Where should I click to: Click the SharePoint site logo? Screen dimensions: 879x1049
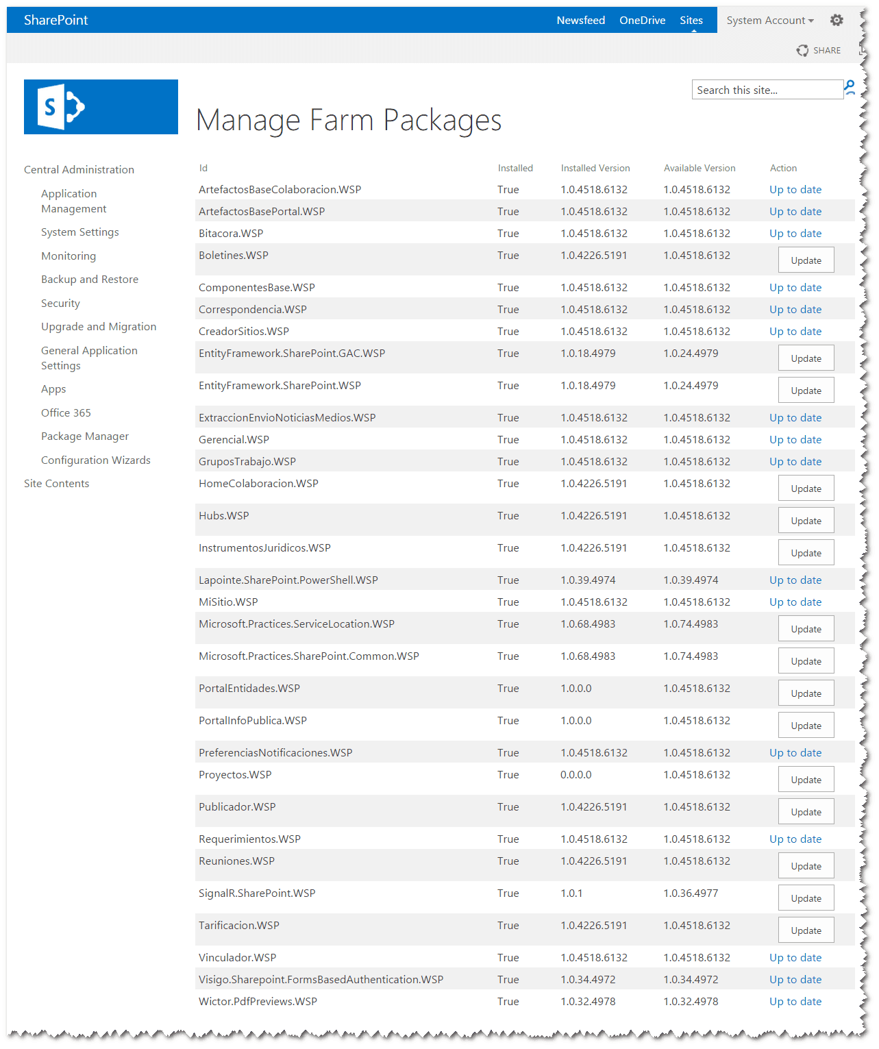coord(101,107)
